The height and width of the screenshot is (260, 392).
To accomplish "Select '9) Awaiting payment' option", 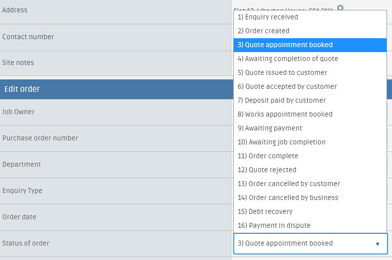I will 310,128.
